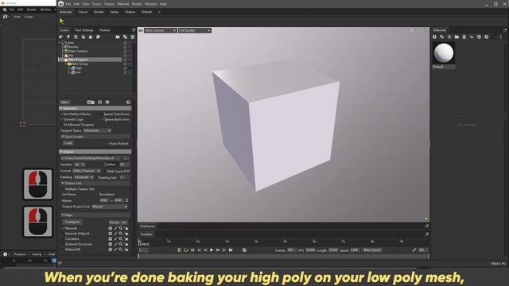Click the bake-to-folder icon next to Bake
This screenshot has width=509, height=286.
click(x=91, y=102)
